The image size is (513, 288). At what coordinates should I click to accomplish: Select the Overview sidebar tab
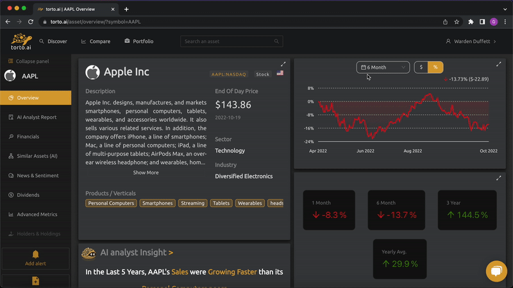36,98
